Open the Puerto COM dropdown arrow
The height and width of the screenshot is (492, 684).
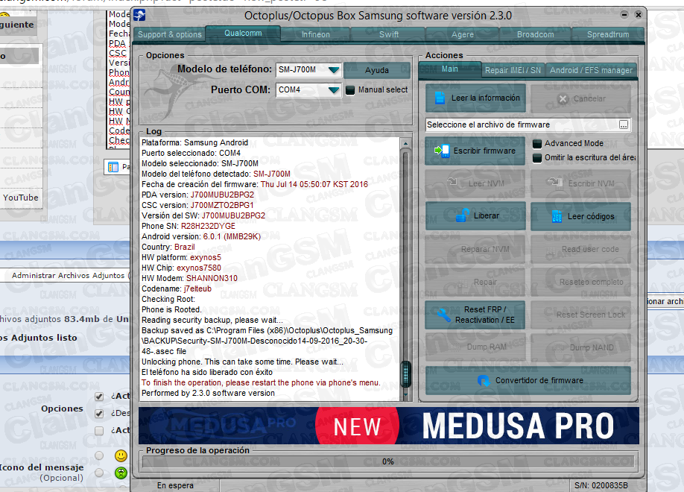[334, 90]
